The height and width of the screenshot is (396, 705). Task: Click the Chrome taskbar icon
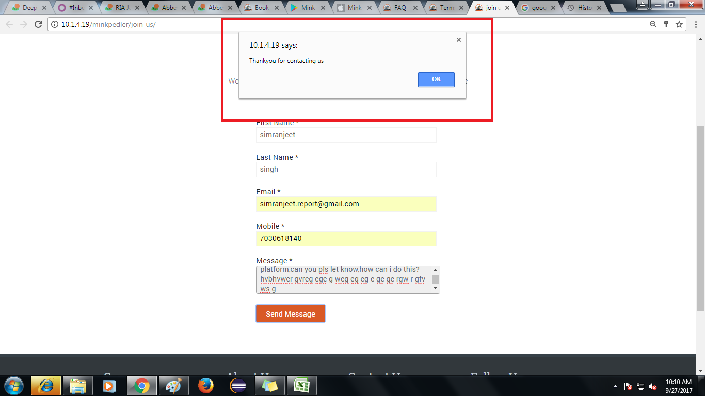(142, 386)
